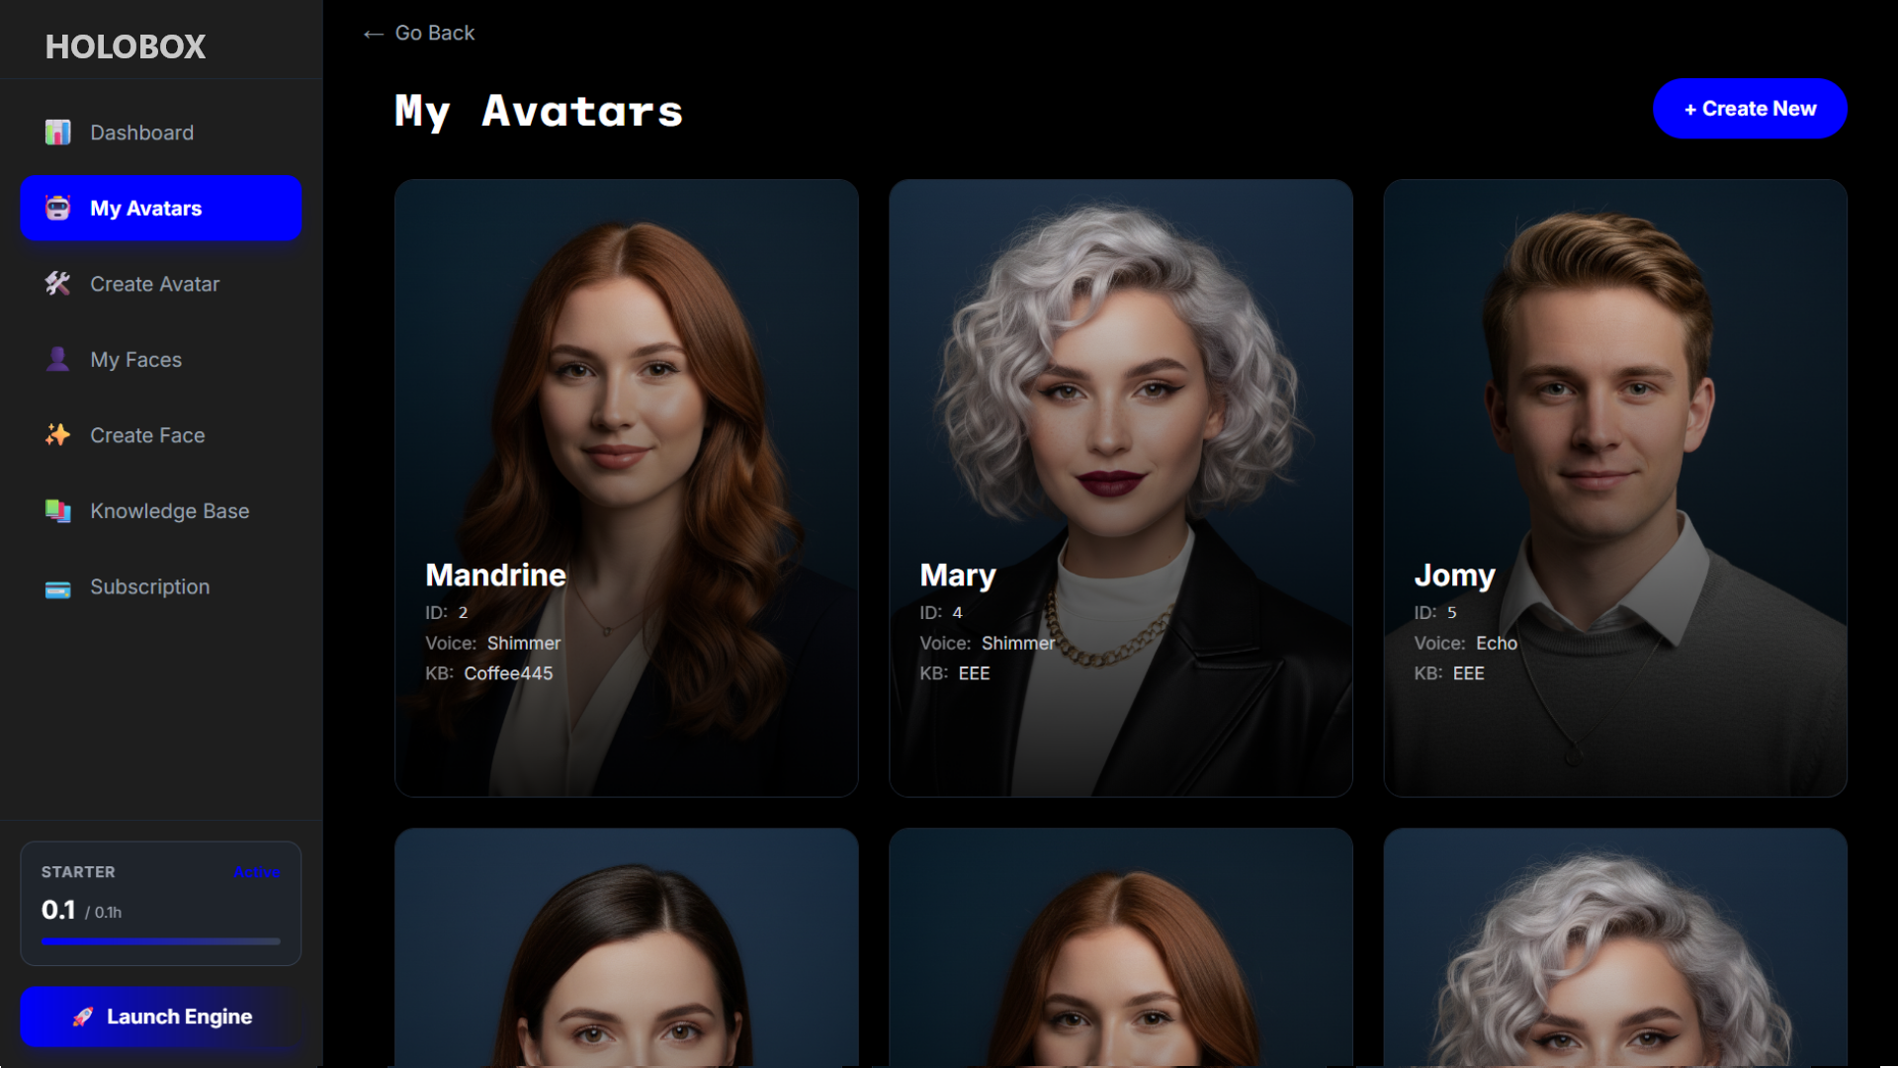Open the Jomy avatar card
This screenshot has height=1068, width=1898.
(1615, 489)
